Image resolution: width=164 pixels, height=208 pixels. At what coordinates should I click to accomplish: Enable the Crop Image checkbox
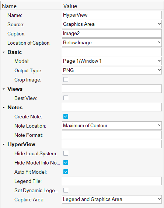pos(66,80)
